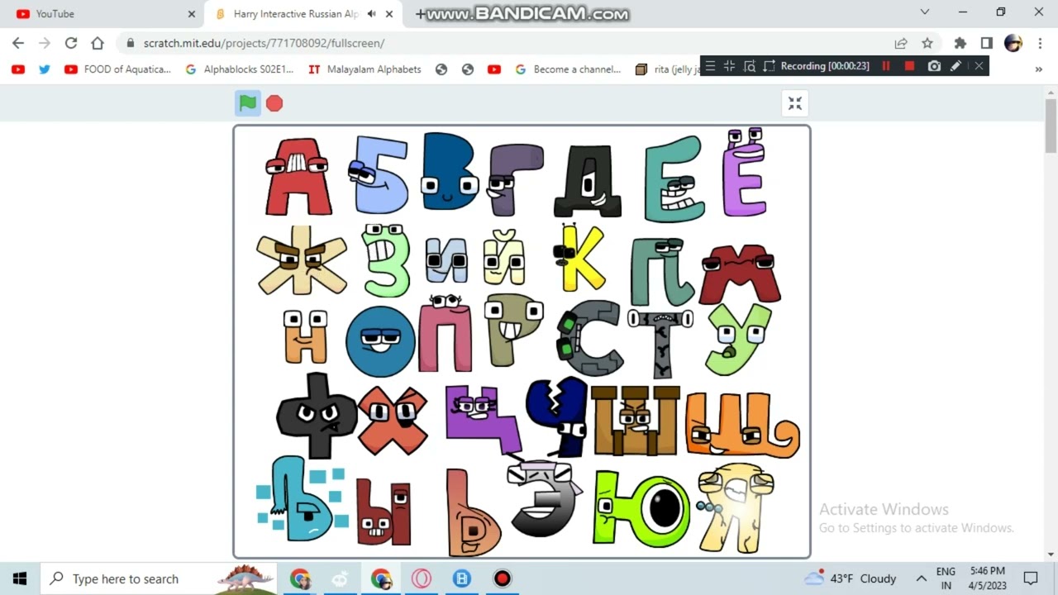Open the browser home page
Screen dimensions: 1058x595
click(98, 43)
